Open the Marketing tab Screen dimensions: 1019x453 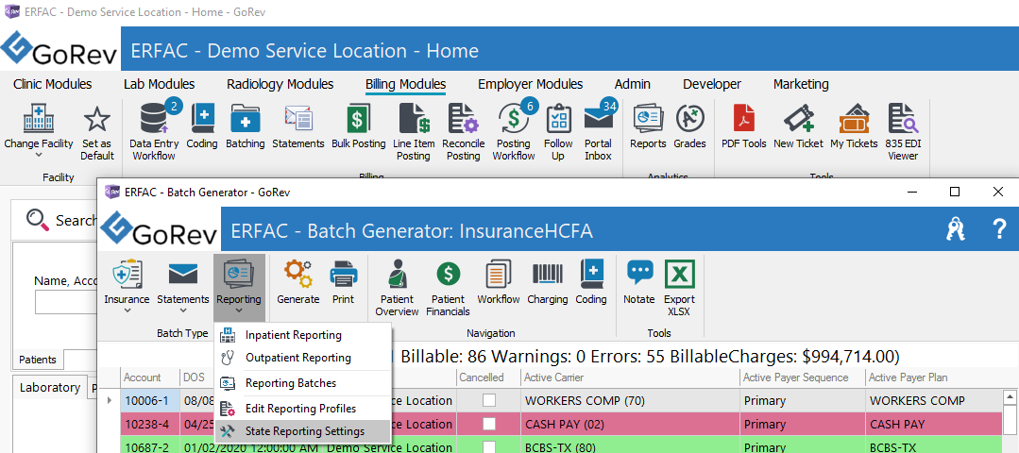pyautogui.click(x=801, y=84)
